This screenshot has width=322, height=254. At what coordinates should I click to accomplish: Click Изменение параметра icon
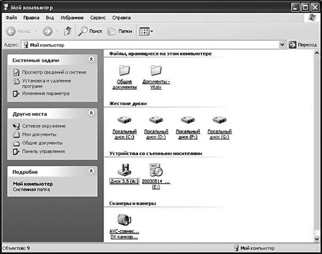pyautogui.click(x=16, y=94)
